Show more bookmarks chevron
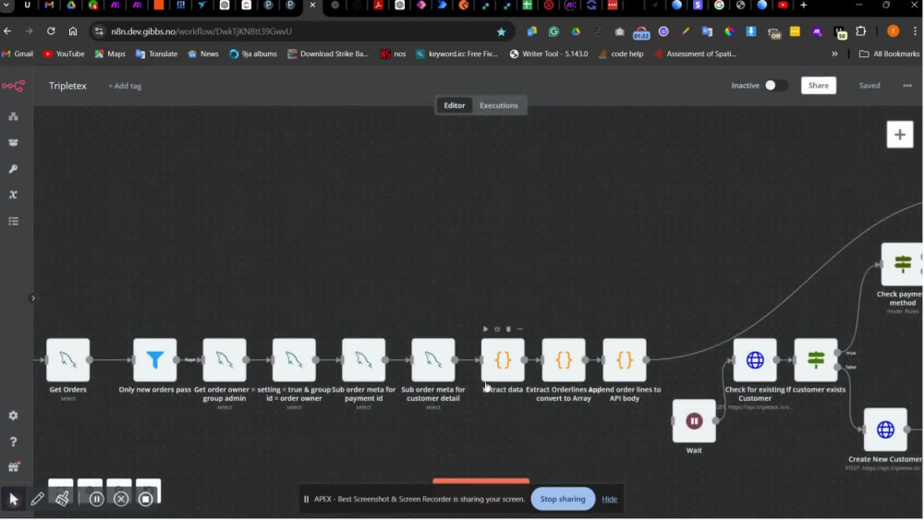Image resolution: width=924 pixels, height=520 pixels. 834,54
